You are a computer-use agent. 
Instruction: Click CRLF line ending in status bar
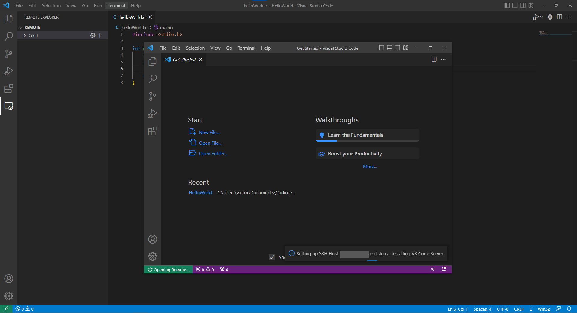[518, 309]
